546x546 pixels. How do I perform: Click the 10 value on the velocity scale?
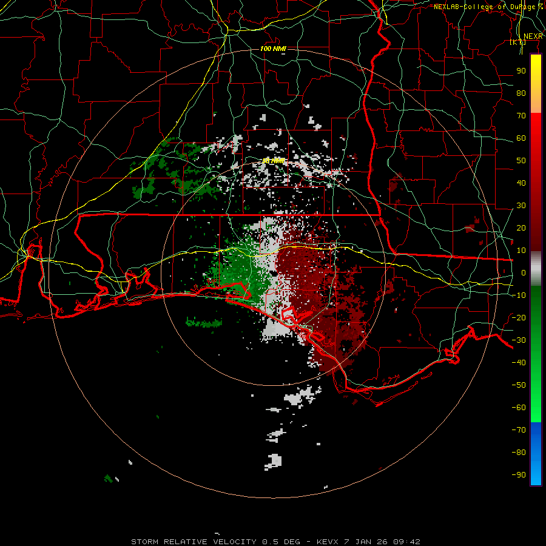tap(521, 251)
